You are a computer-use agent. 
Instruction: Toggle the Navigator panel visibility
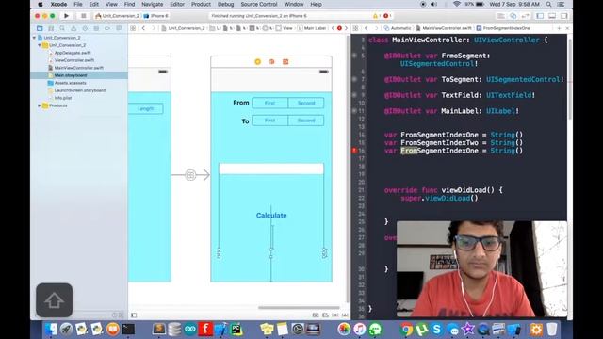click(x=540, y=16)
